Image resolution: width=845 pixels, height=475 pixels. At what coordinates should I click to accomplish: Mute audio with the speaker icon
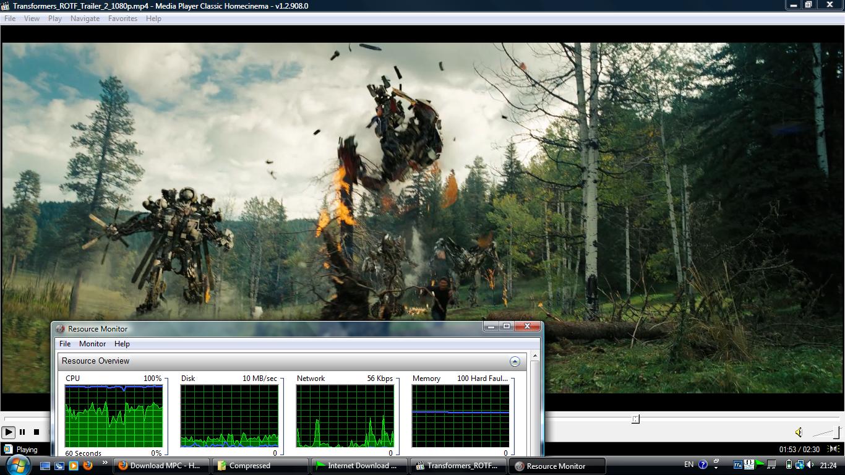tap(799, 432)
